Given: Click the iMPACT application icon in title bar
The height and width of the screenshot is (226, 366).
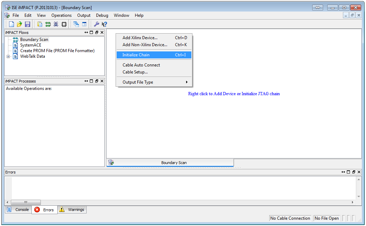Looking at the screenshot, I should point(7,7).
